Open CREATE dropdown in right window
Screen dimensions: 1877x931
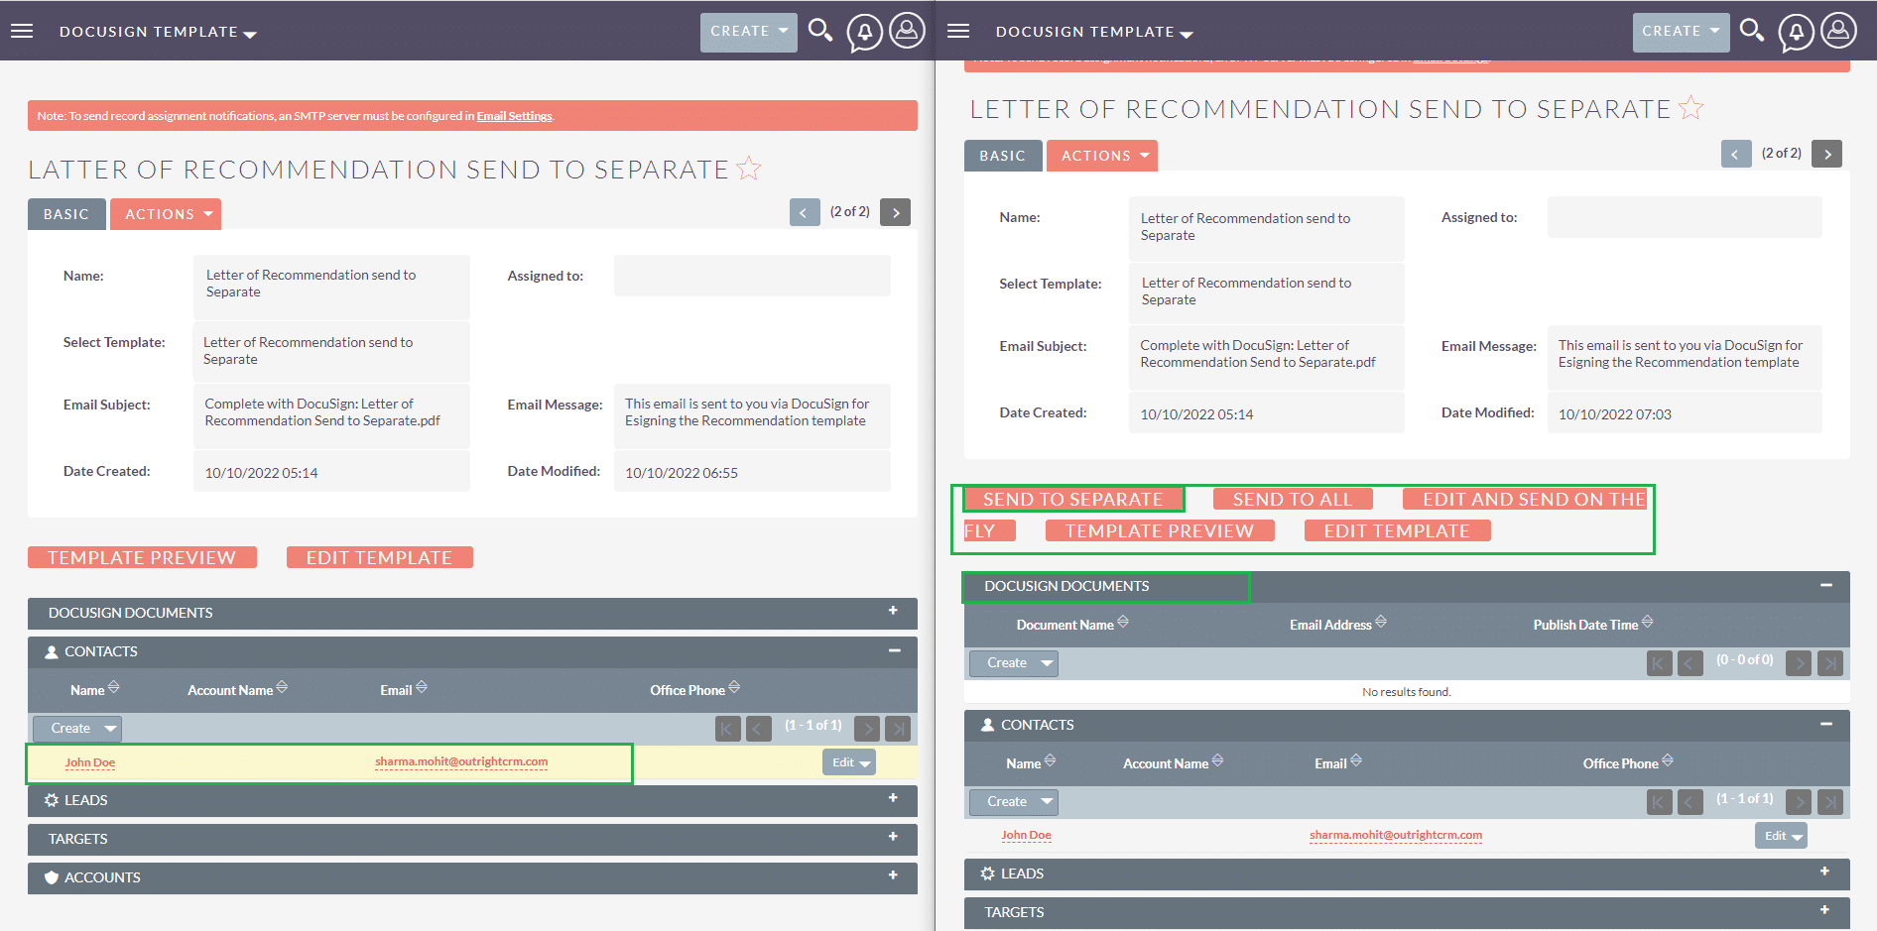pos(1681,32)
